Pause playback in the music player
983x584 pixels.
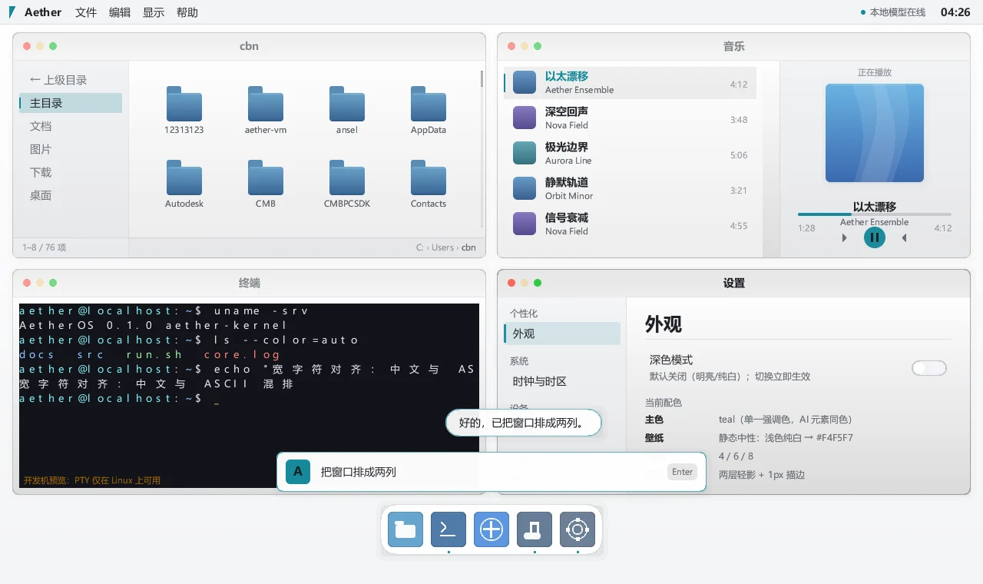coord(875,237)
